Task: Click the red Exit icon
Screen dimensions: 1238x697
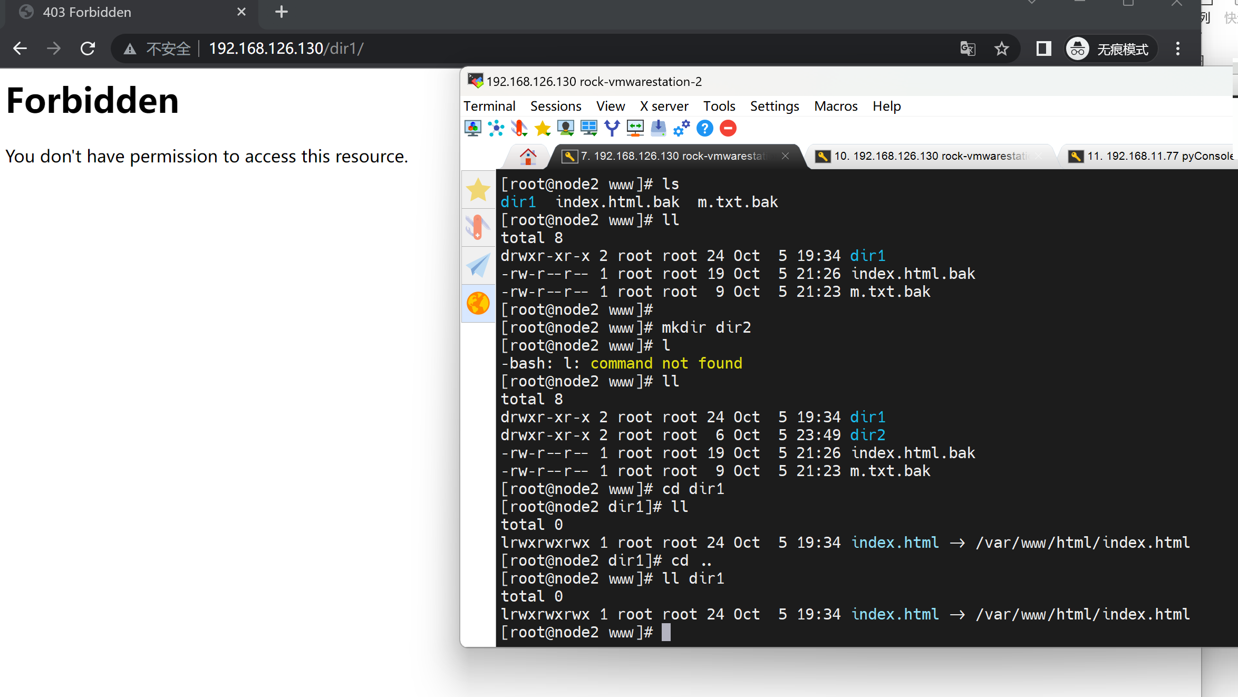Action: [728, 128]
